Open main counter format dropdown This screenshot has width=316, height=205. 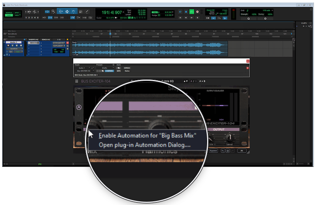[x=123, y=12]
